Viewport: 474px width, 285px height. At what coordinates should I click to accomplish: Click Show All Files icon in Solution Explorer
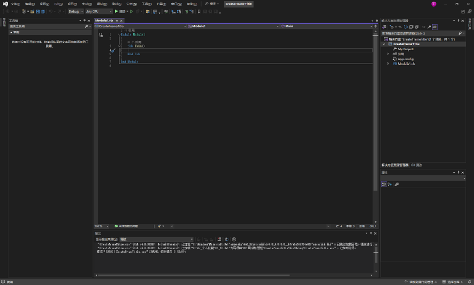(x=416, y=27)
